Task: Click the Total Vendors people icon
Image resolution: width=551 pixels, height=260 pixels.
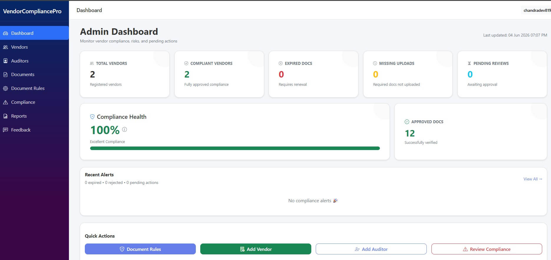Action: click(x=92, y=63)
